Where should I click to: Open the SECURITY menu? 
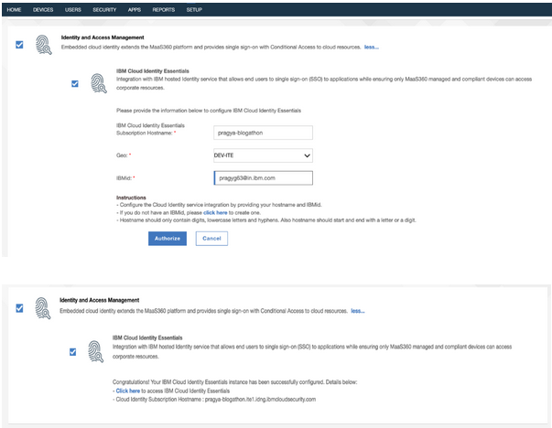coord(104,10)
